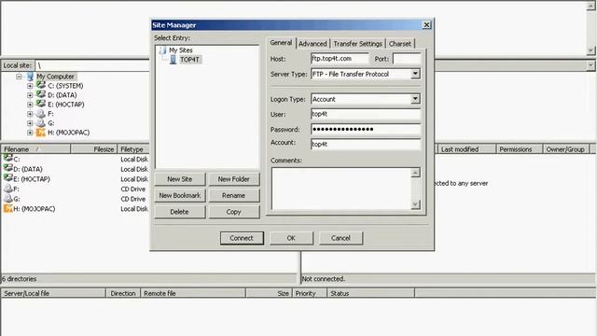Open the Server Type dropdown

click(x=415, y=74)
